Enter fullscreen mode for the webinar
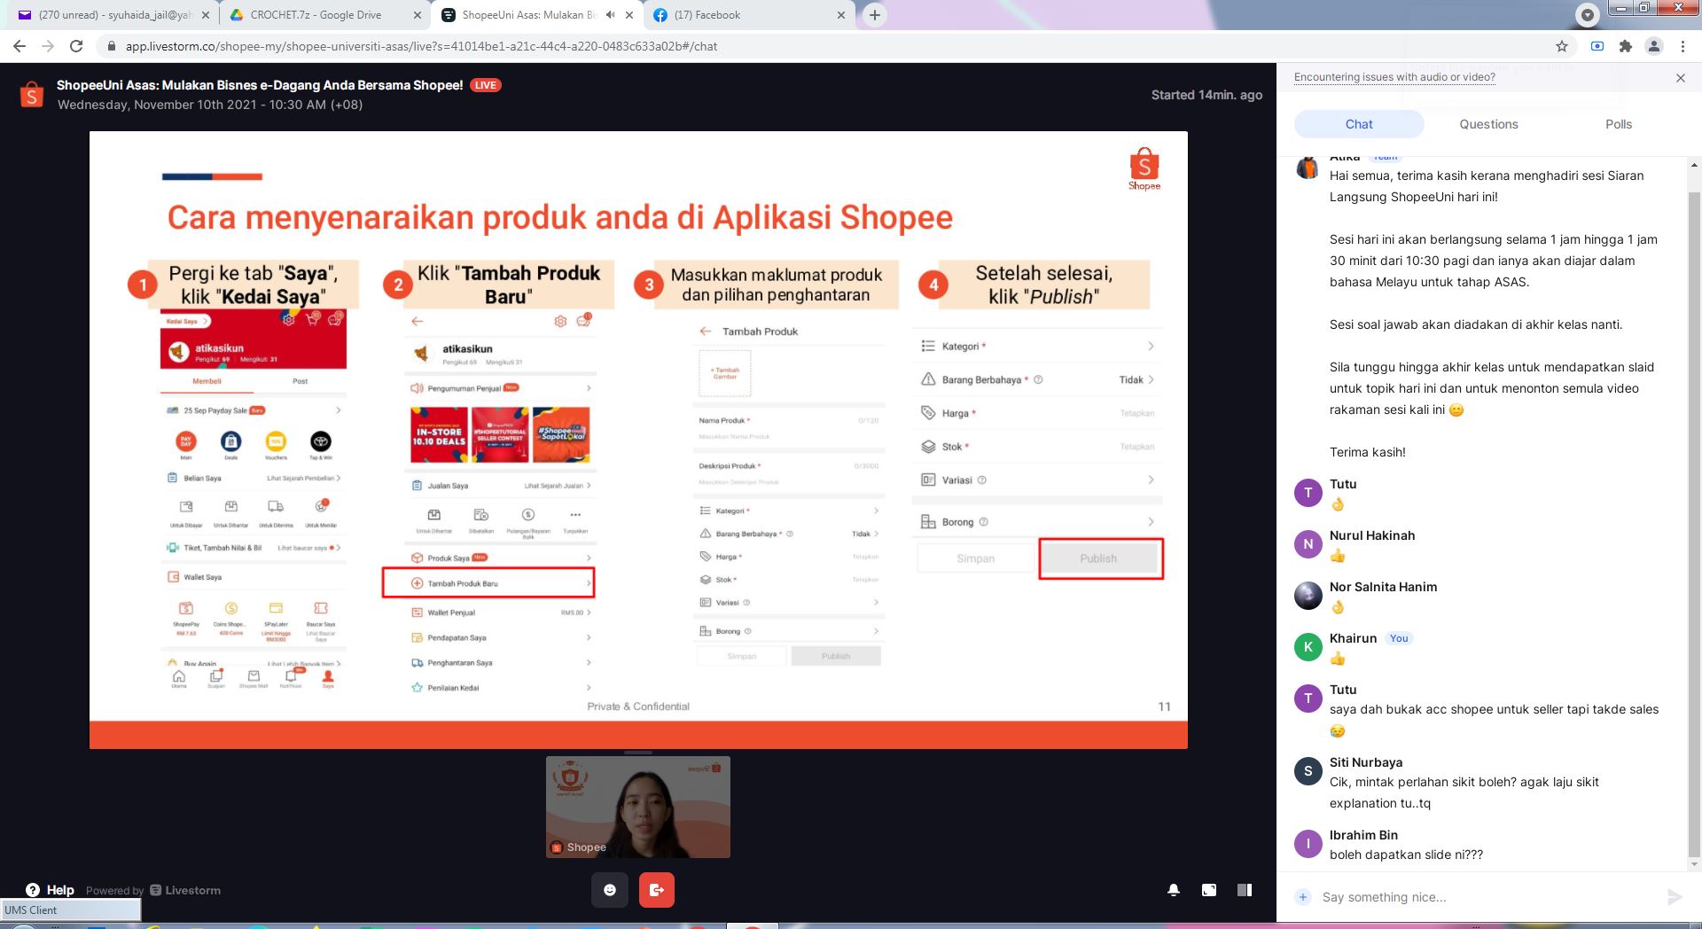1702x929 pixels. [1209, 890]
